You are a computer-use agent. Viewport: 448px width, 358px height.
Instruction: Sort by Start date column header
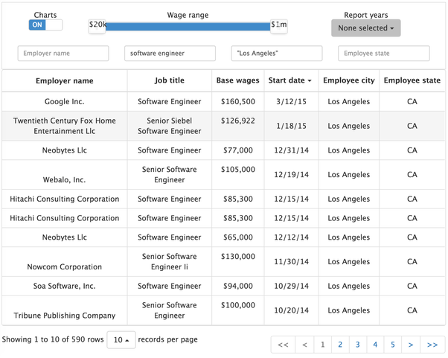291,80
